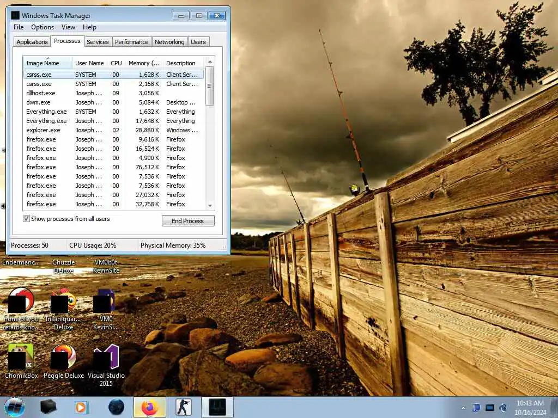Click the Task Manager title bar icon

(x=15, y=15)
